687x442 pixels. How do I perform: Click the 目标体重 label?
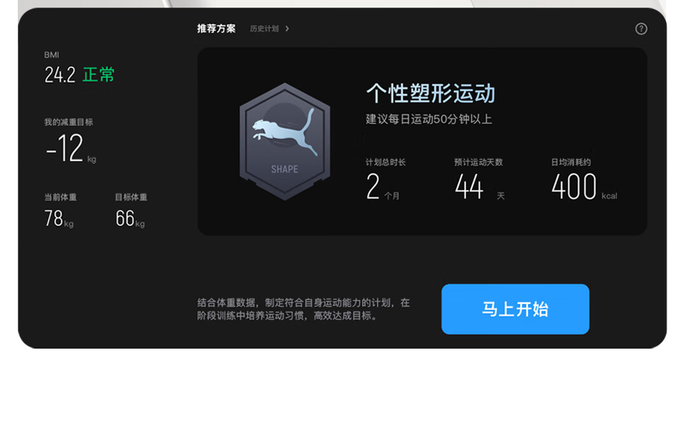[131, 198]
